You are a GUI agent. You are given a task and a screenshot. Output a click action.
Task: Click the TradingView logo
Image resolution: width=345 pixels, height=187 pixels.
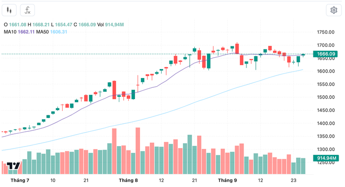pos(13,166)
